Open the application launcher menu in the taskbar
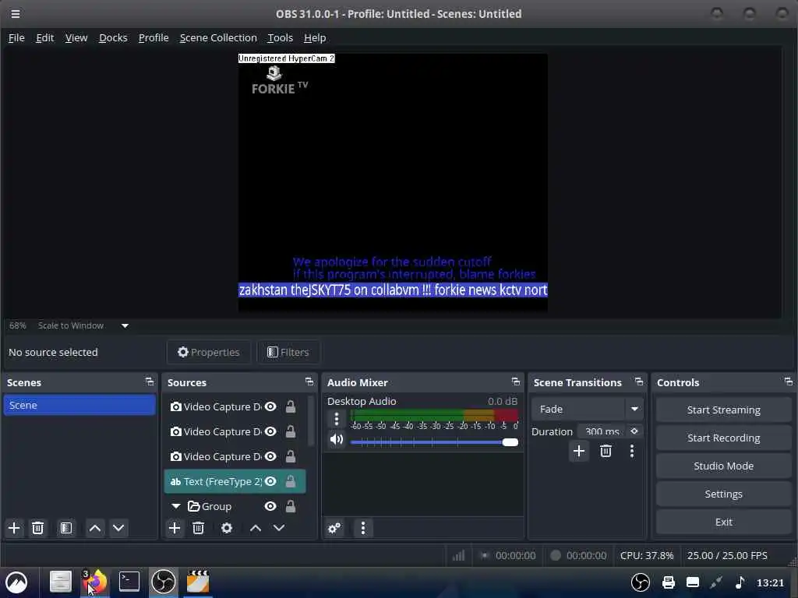Image resolution: width=798 pixels, height=598 pixels. click(16, 582)
